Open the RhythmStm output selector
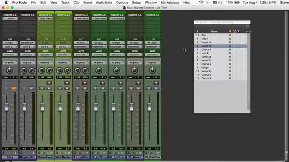The height and width of the screenshot is (162, 289). [28, 47]
